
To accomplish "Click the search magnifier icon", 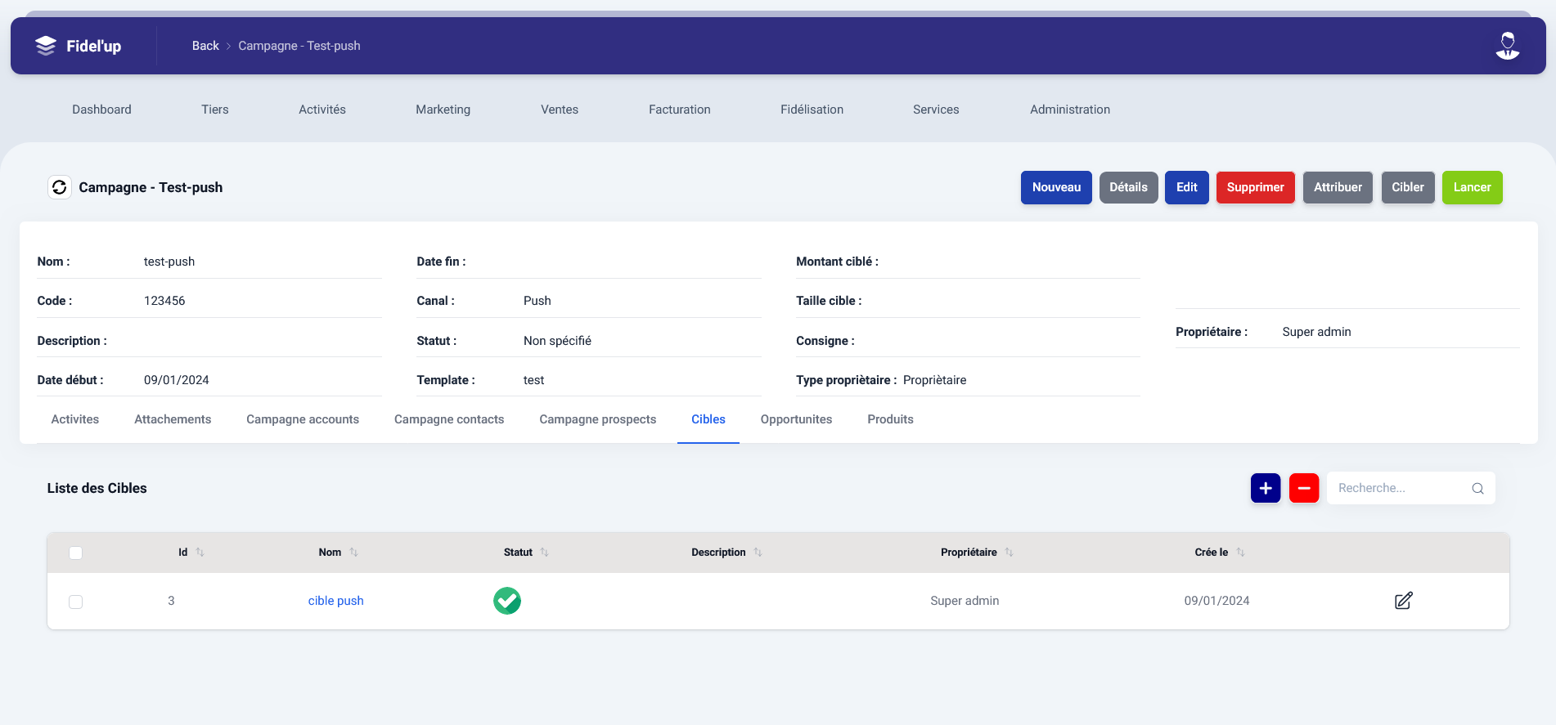I will point(1477,488).
